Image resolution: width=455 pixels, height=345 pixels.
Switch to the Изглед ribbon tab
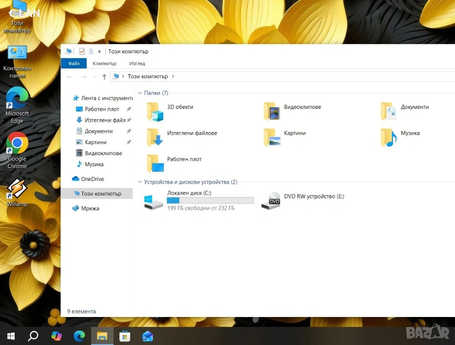[137, 64]
